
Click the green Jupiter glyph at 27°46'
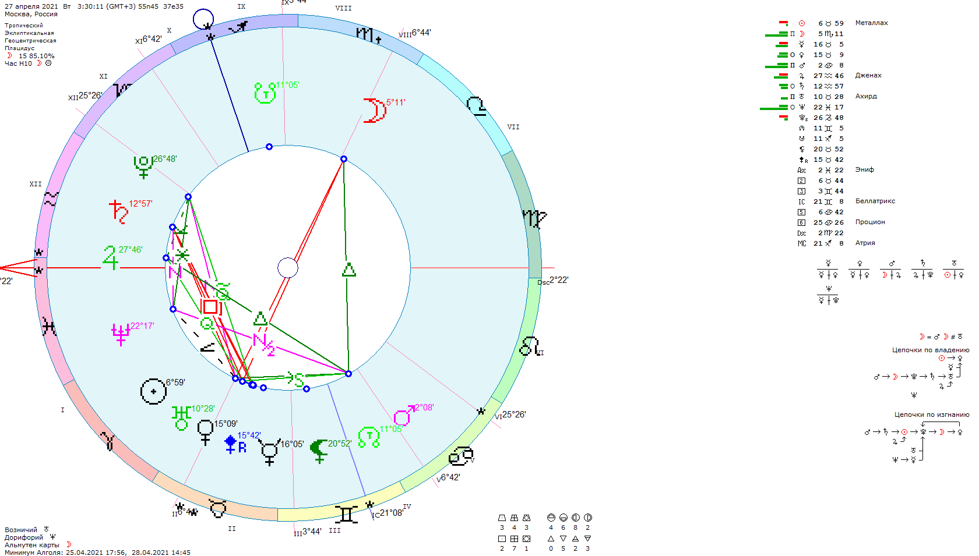click(x=110, y=257)
